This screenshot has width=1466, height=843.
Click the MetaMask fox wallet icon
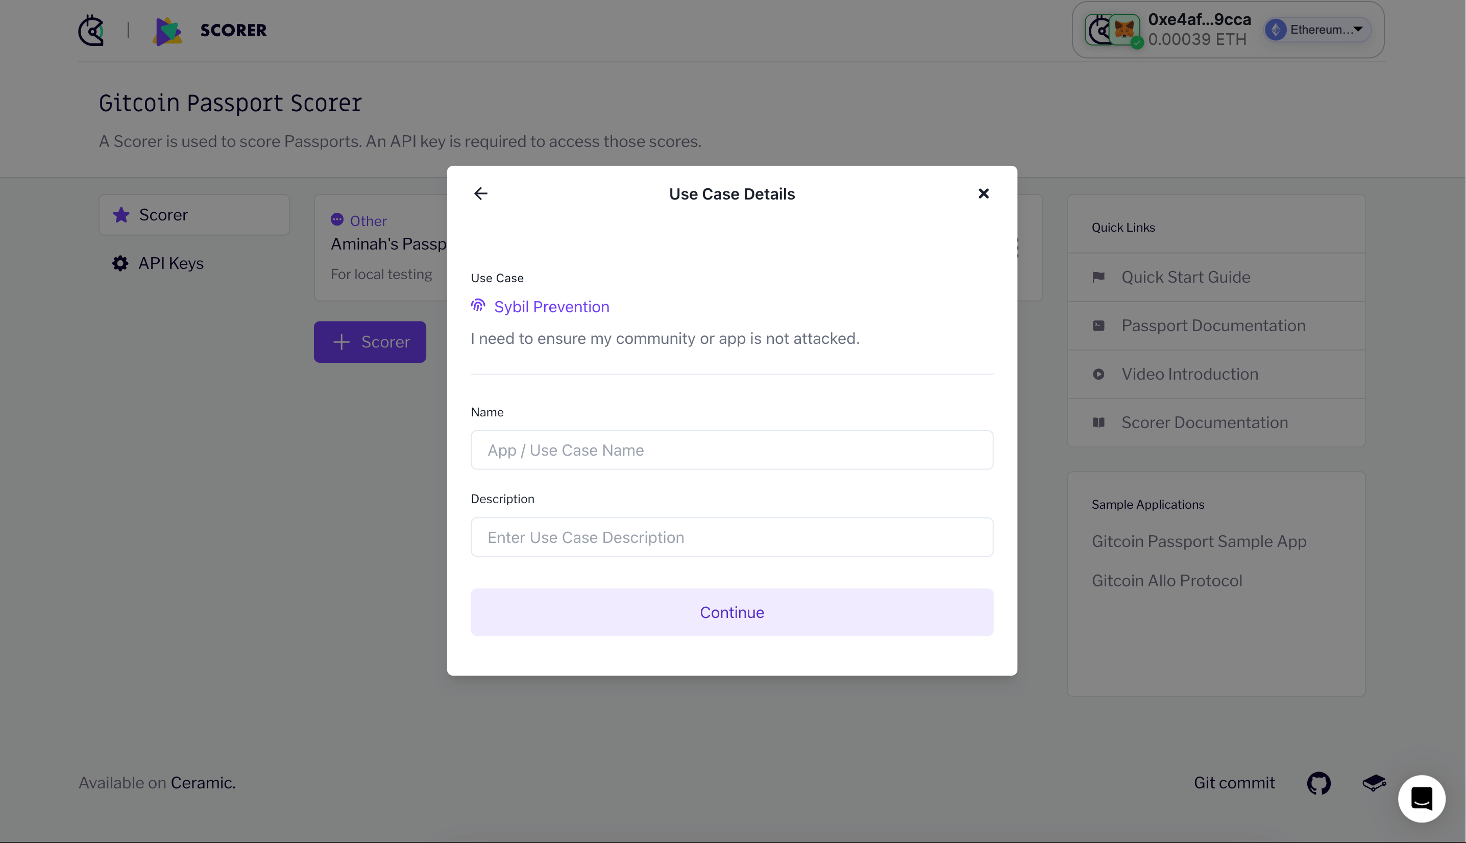1124,29
